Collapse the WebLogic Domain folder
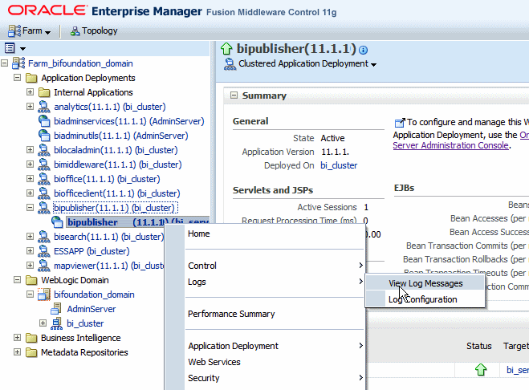Image resolution: width=529 pixels, height=390 pixels. click(x=17, y=280)
